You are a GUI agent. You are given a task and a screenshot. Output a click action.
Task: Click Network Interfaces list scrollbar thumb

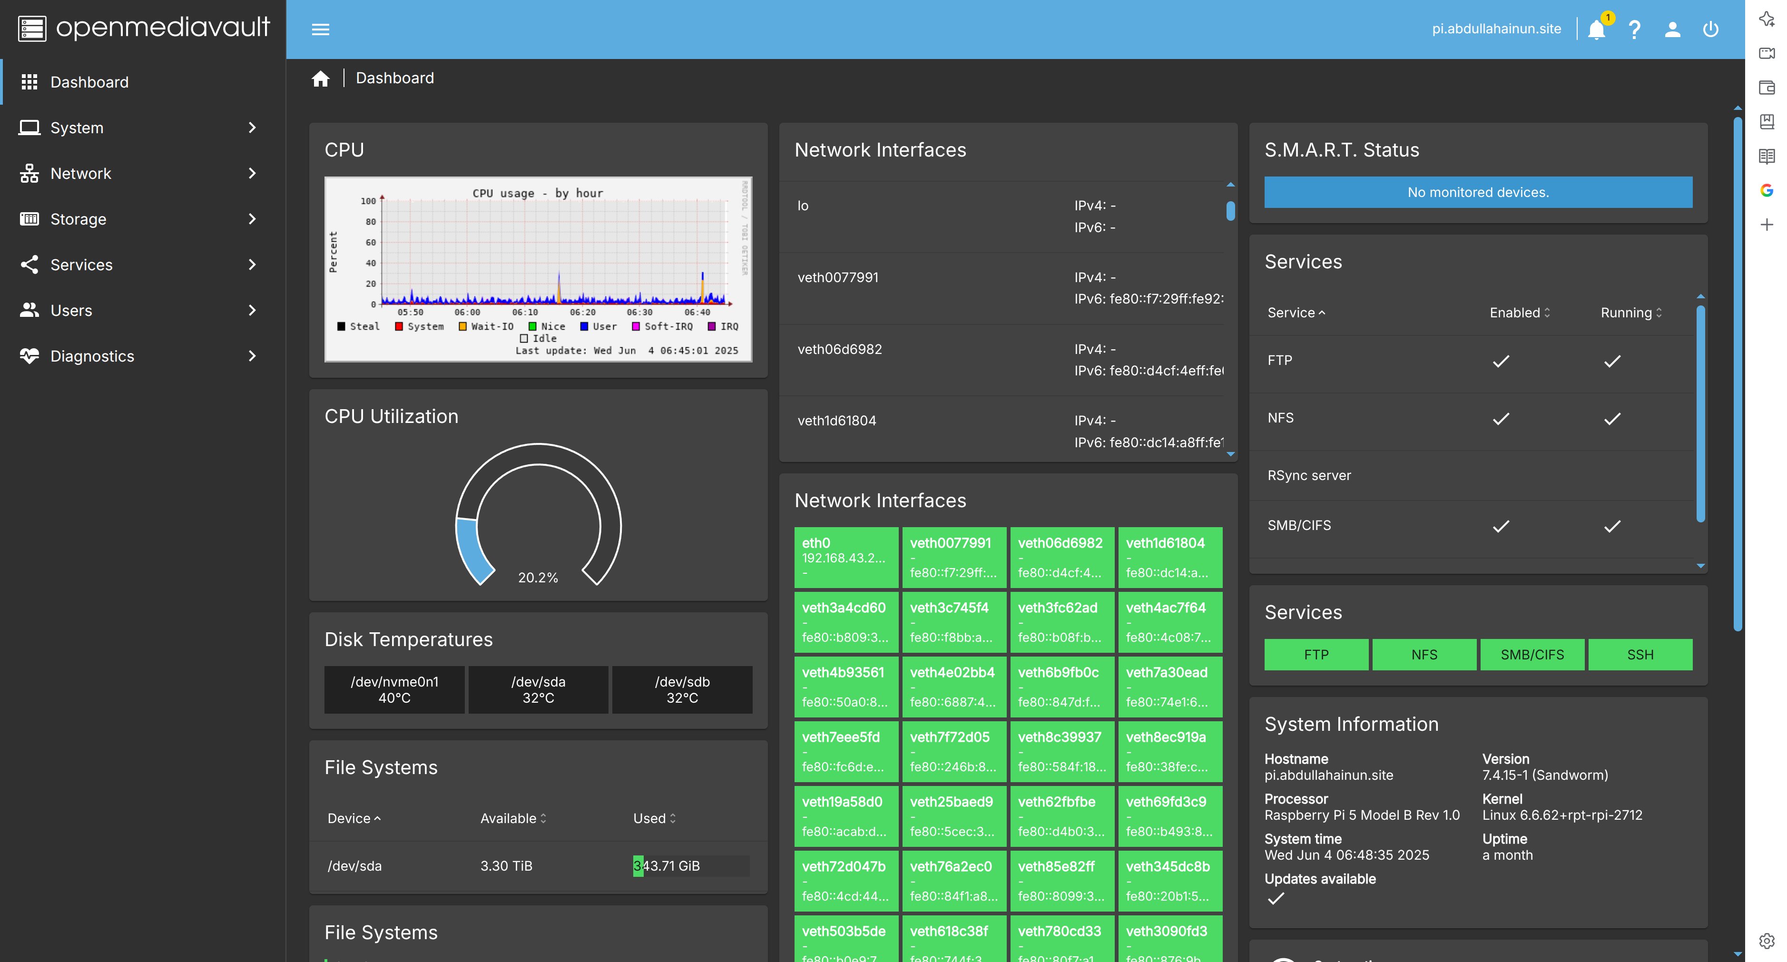pyautogui.click(x=1230, y=211)
